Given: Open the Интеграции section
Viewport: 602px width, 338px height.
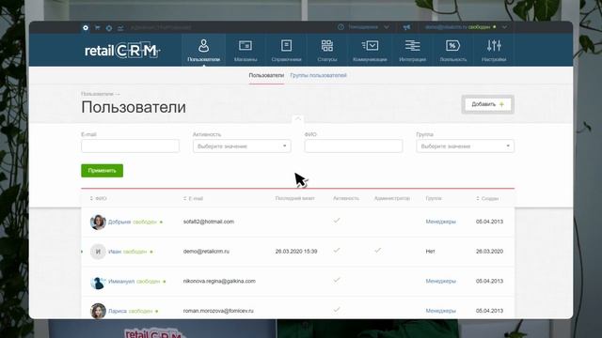Looking at the screenshot, I should [412, 50].
